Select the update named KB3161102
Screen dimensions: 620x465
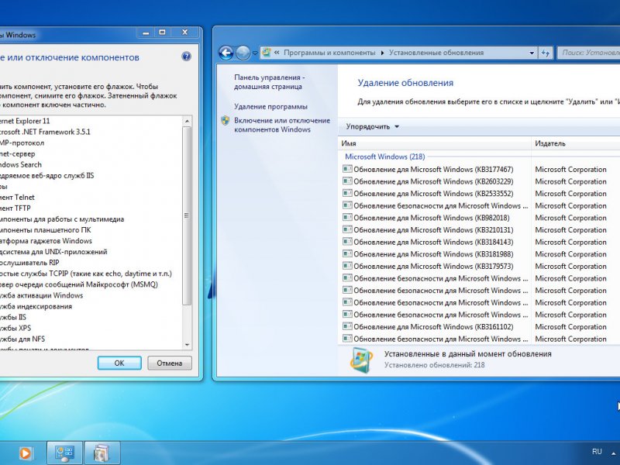(433, 326)
